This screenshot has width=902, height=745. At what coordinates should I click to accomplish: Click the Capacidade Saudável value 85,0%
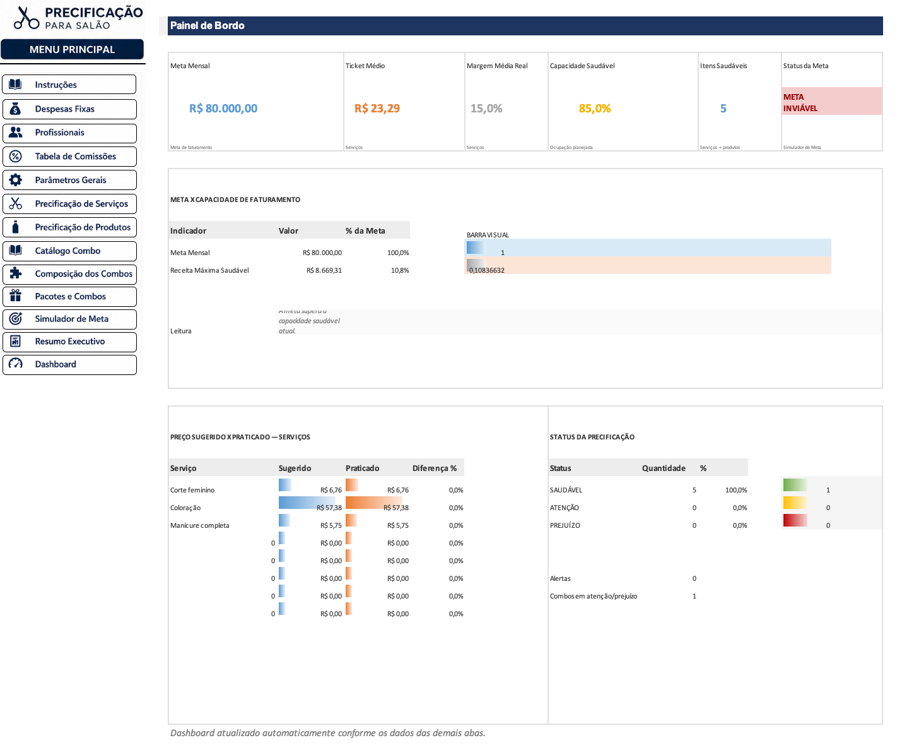point(595,109)
